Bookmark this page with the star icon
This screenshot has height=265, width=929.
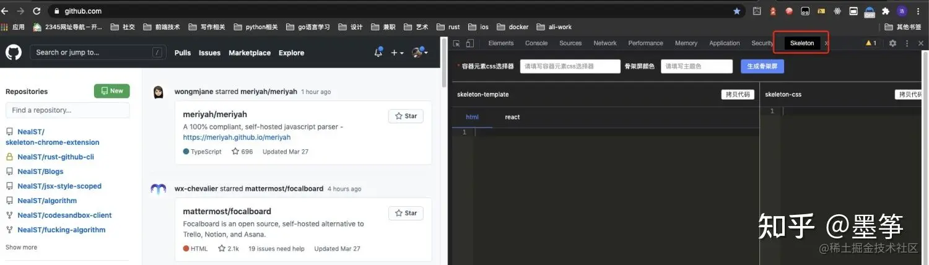[736, 11]
